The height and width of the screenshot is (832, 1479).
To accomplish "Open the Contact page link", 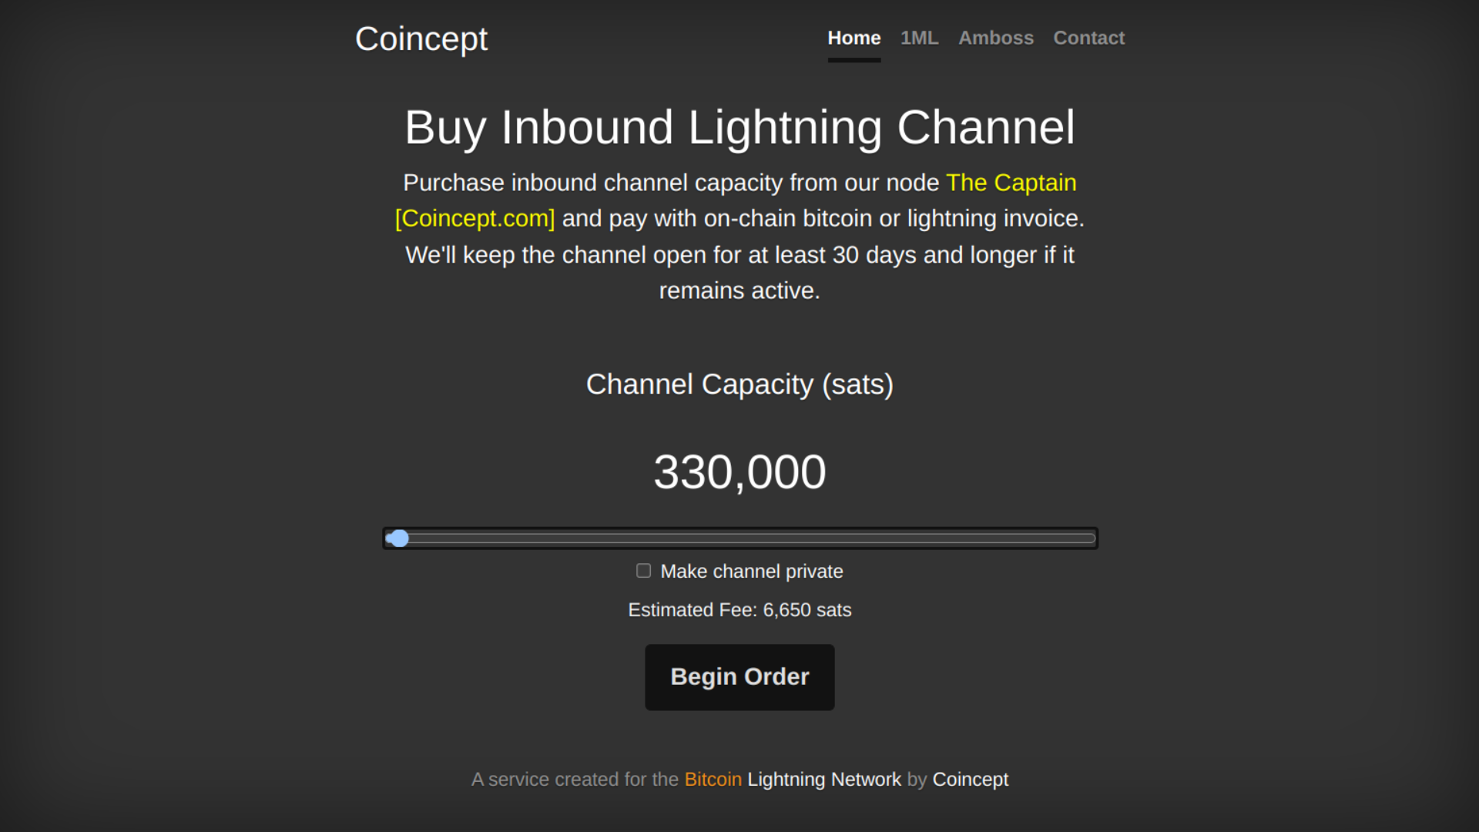I will 1089,38.
